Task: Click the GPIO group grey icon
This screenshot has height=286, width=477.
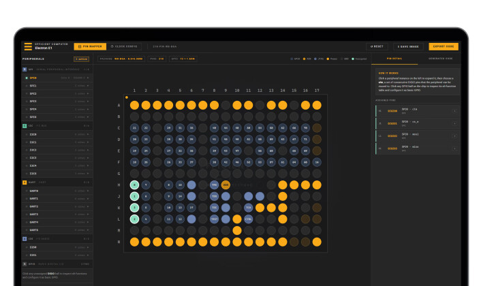Action: [x=25, y=264]
